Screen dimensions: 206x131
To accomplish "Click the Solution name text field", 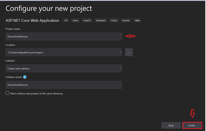I will [64, 85].
